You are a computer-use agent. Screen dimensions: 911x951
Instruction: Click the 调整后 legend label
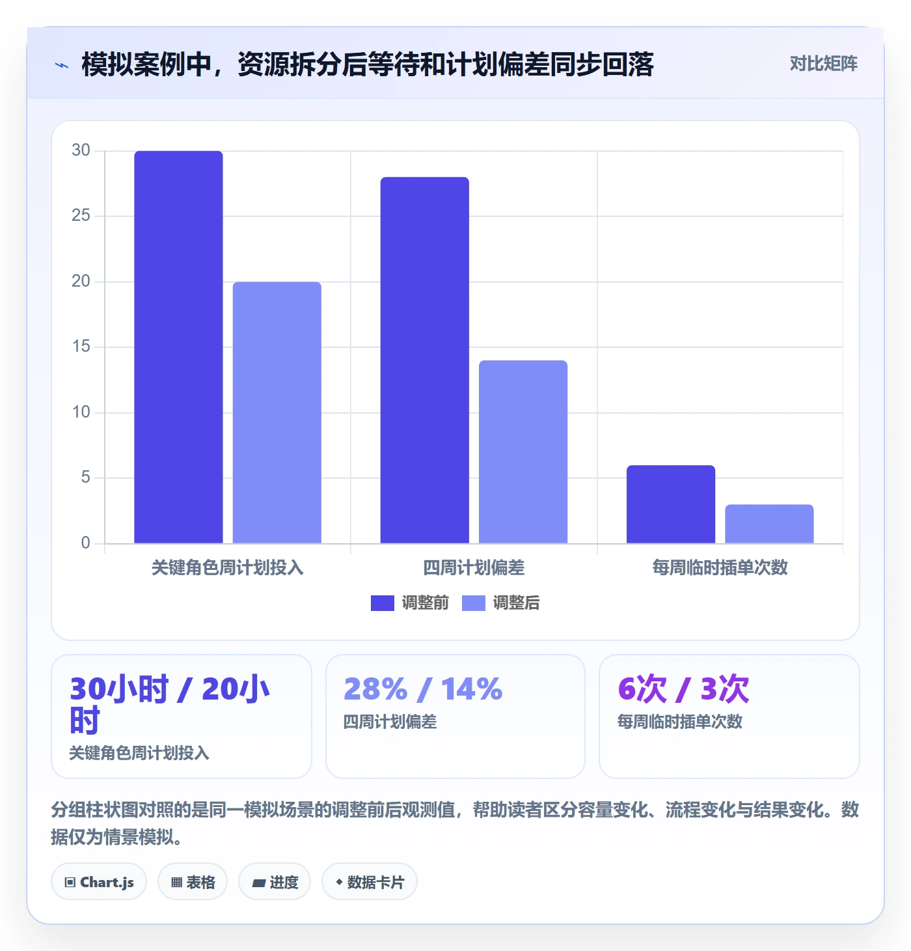(516, 603)
